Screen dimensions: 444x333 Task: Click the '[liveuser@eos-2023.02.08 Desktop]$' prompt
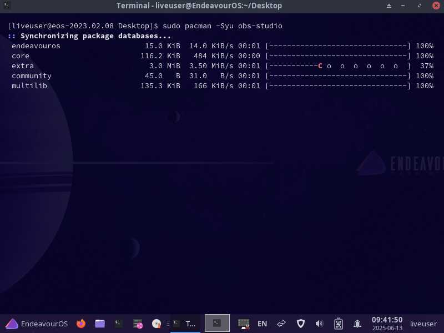point(83,26)
